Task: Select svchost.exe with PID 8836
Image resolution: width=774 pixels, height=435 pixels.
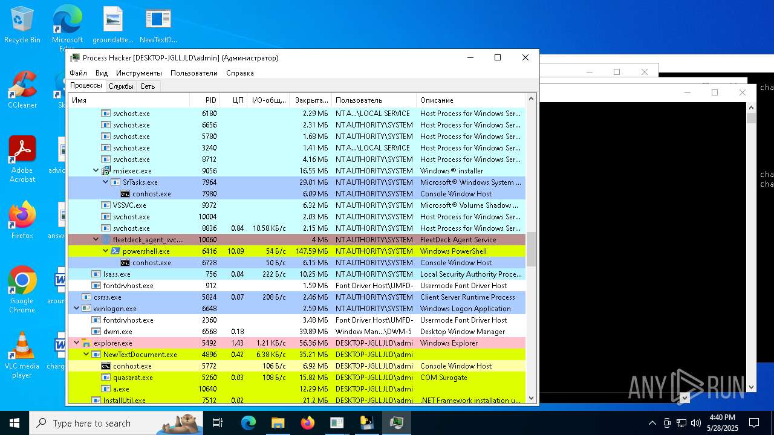Action: (x=297, y=228)
